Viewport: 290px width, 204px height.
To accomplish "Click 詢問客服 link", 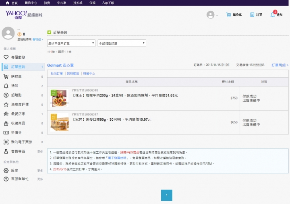I will point(73,74).
